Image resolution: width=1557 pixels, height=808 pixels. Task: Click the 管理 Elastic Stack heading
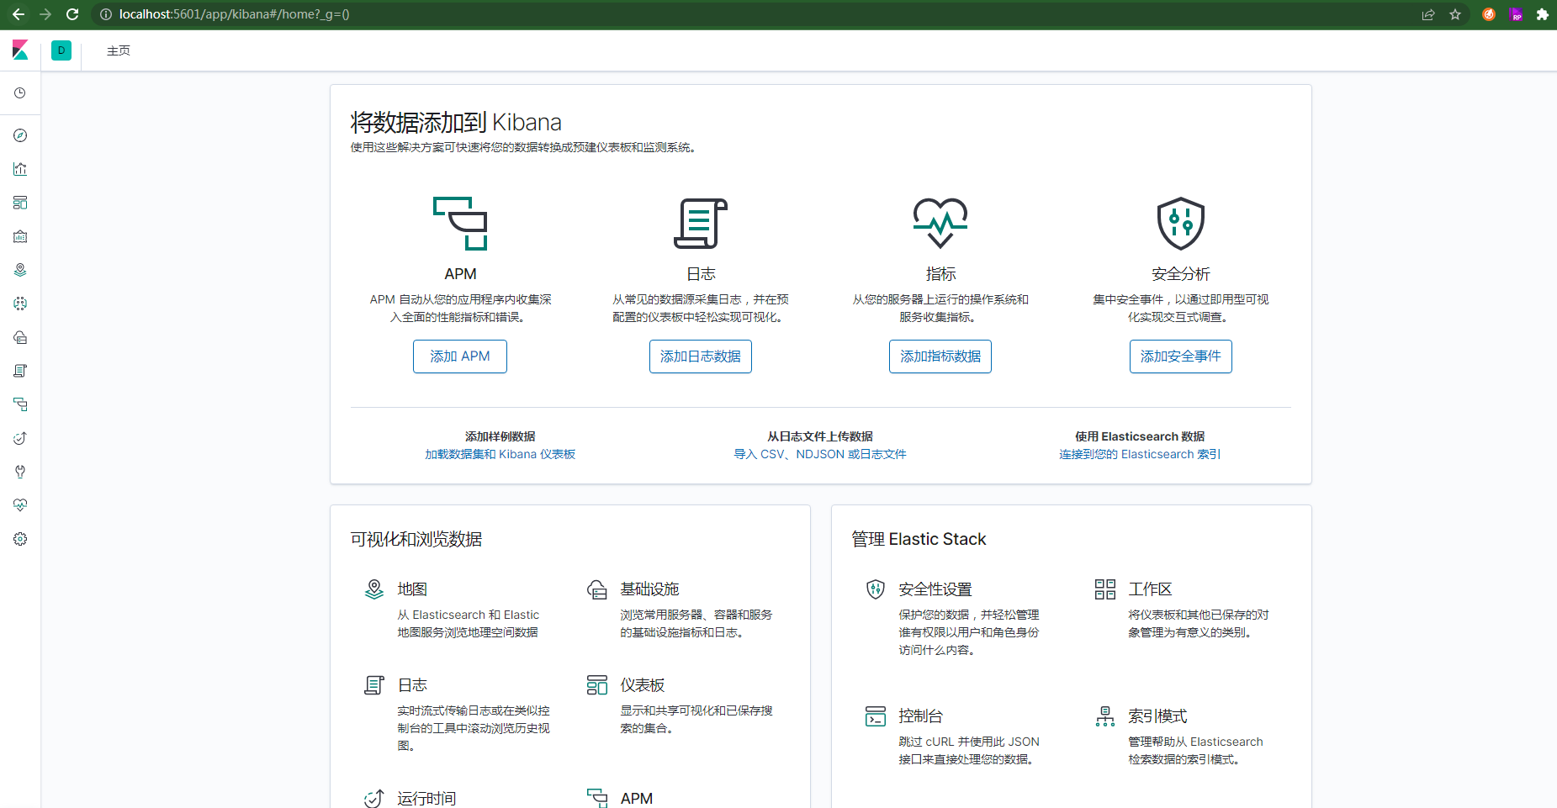click(x=919, y=539)
